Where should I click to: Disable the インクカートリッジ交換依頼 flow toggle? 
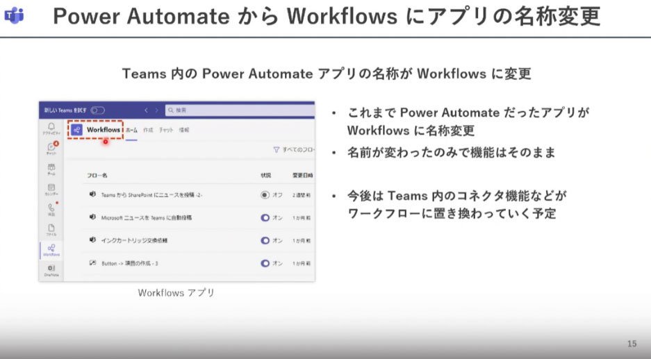pos(265,240)
